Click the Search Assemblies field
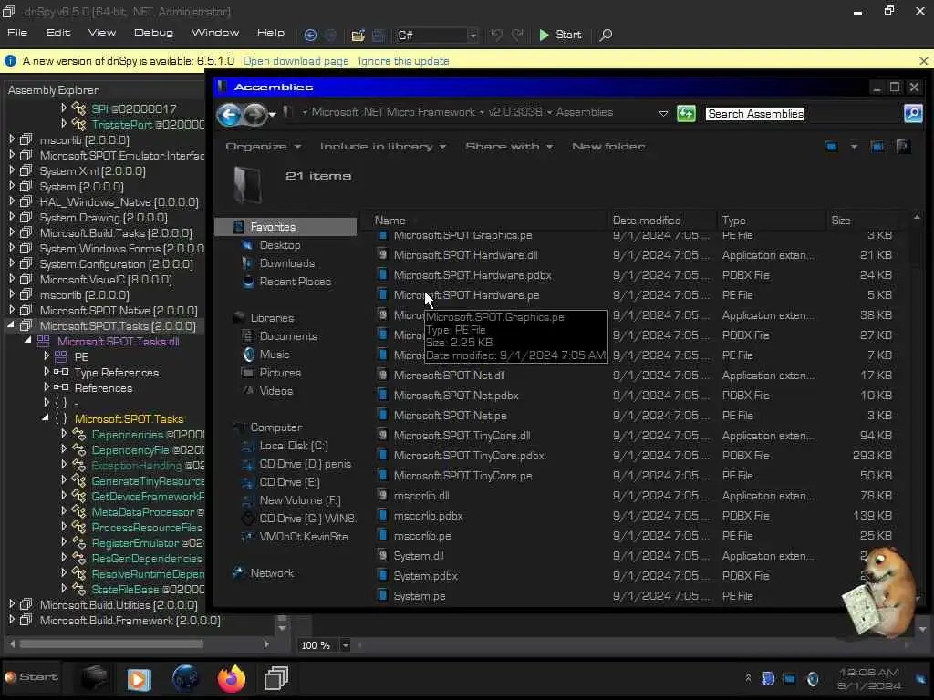Screen dimensions: 934x700 [804, 113]
